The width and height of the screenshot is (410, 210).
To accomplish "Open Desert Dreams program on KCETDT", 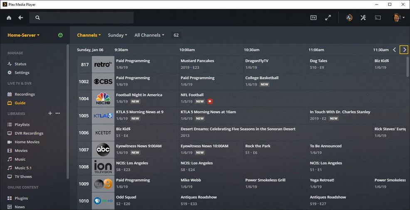I will 276,133.
